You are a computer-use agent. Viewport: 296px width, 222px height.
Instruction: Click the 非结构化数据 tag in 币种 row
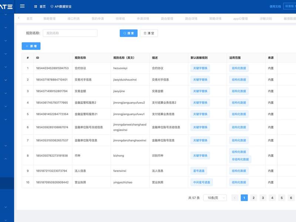click(x=240, y=159)
